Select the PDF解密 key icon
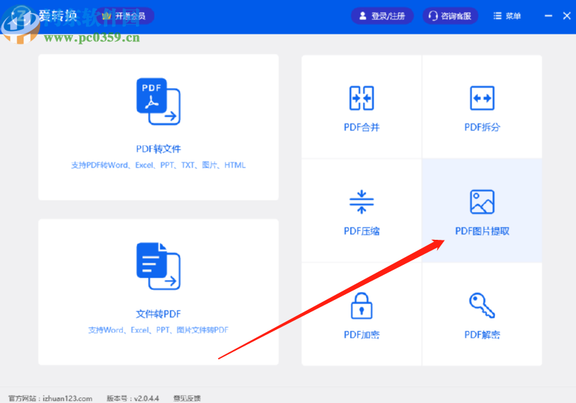This screenshot has height=403, width=576. pos(482,305)
